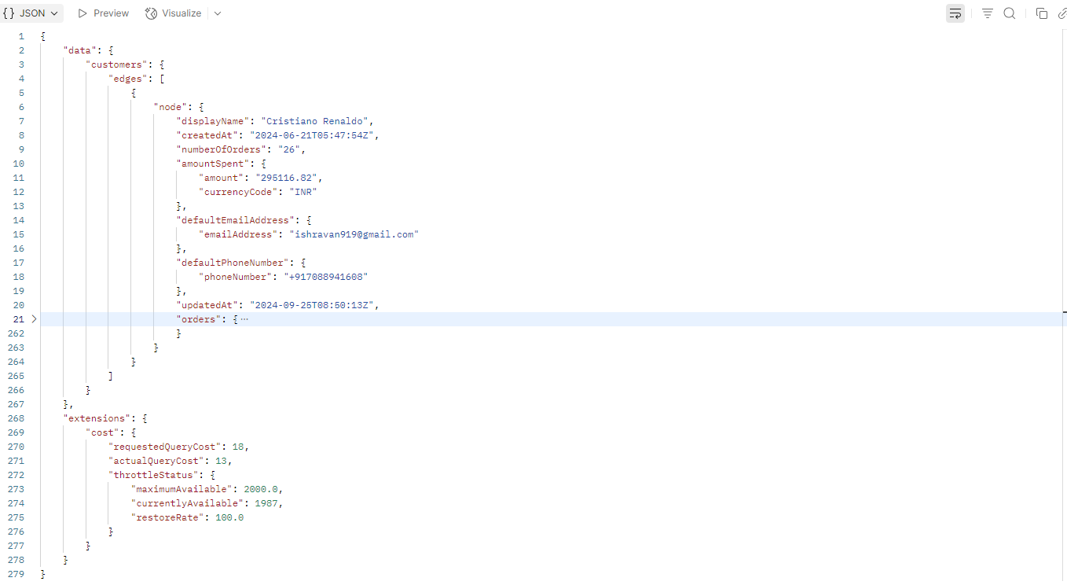Copy response with the copy icon
The height and width of the screenshot is (585, 1067).
point(1042,13)
